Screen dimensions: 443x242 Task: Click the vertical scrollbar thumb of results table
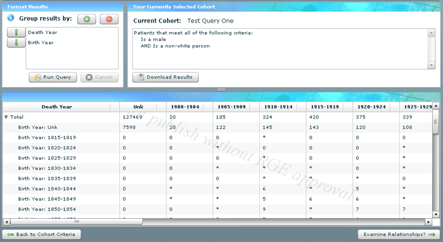[435, 122]
